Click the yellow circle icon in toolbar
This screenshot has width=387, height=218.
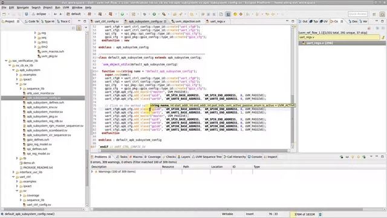click(235, 14)
